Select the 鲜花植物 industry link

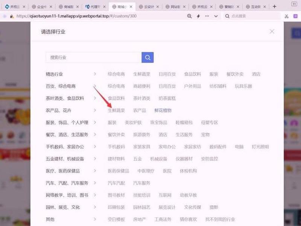[163, 110]
